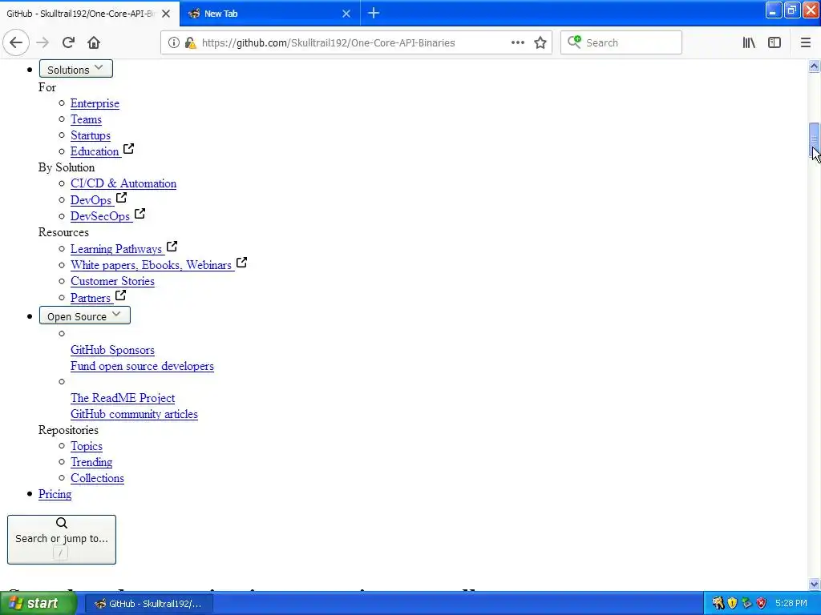The width and height of the screenshot is (821, 615).
Task: Open The ReadME Project link
Action: (123, 398)
